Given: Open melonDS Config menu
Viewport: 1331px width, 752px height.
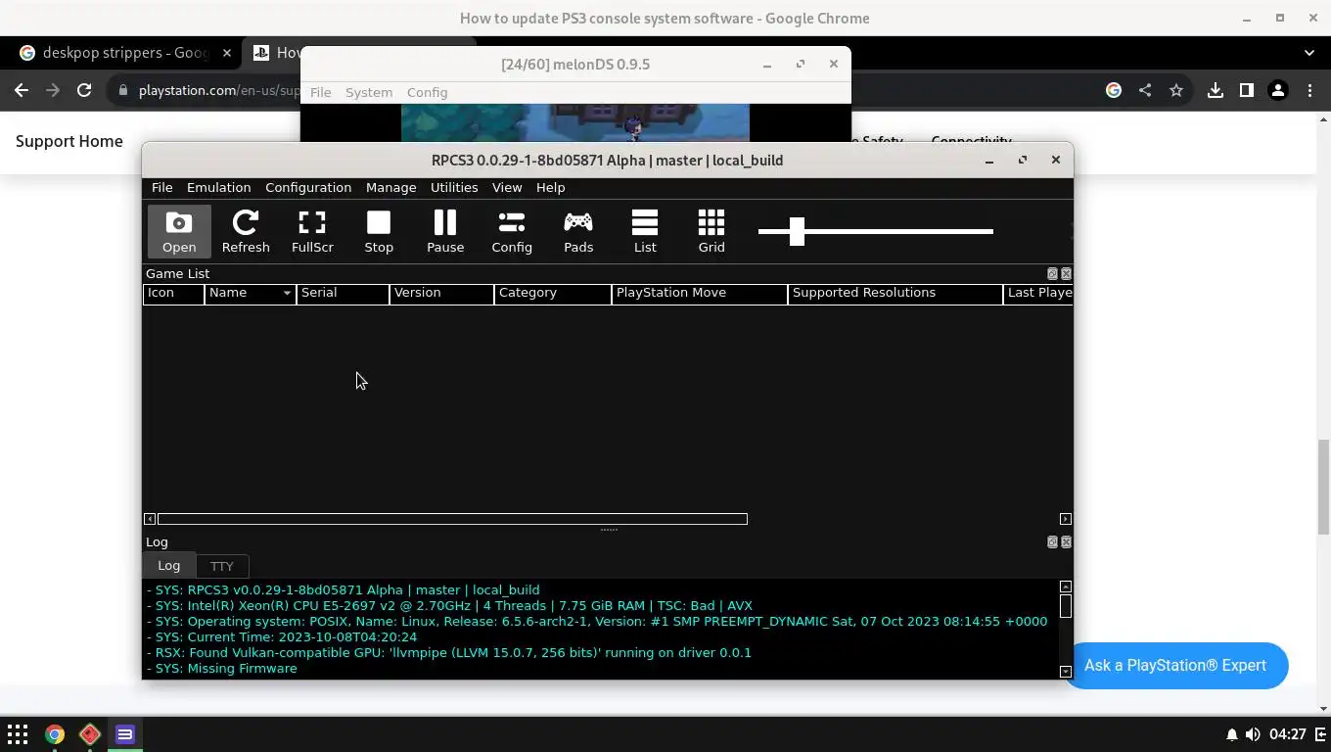Looking at the screenshot, I should pyautogui.click(x=428, y=92).
